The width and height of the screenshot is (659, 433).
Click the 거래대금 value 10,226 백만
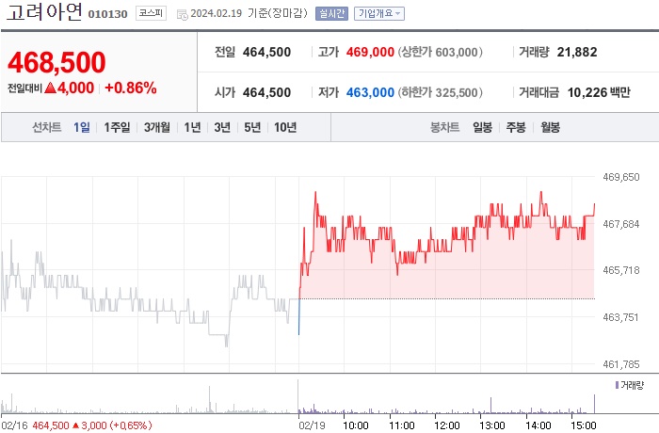[x=599, y=92]
